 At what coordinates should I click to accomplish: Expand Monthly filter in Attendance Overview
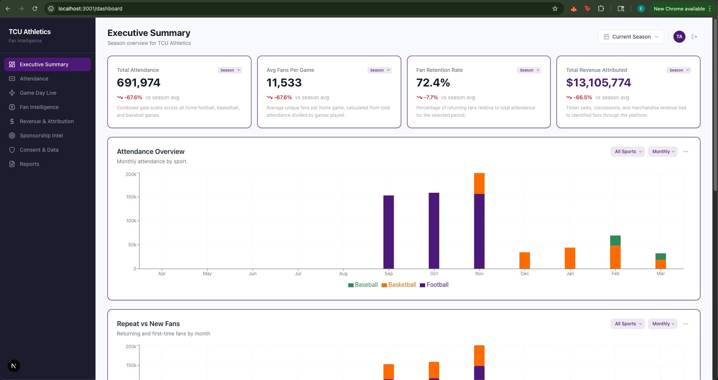pos(663,152)
